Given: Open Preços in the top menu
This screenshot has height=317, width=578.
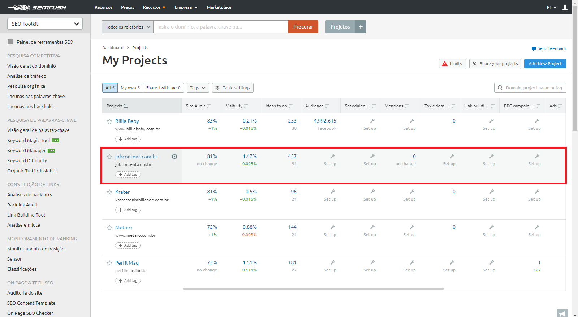Looking at the screenshot, I should coord(128,7).
